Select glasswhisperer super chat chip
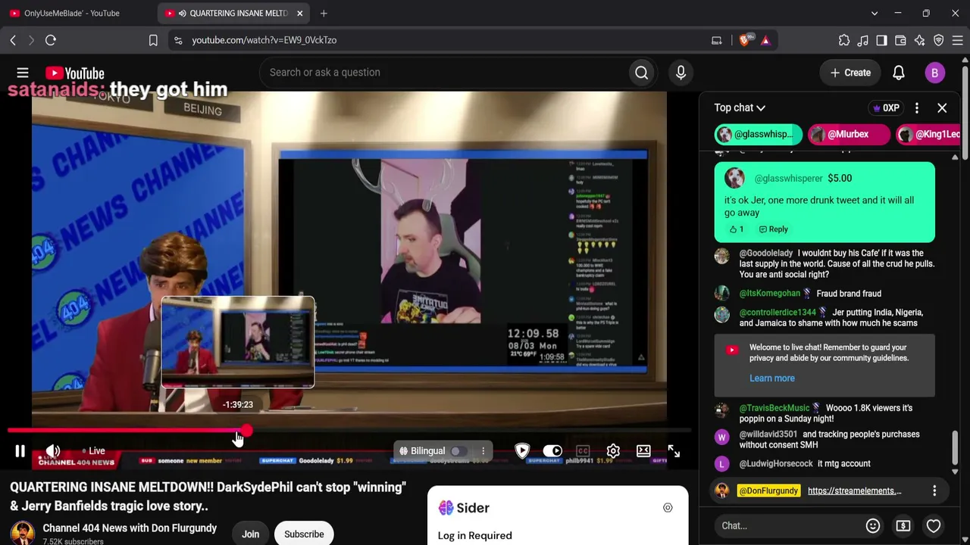The image size is (970, 545). point(759,135)
